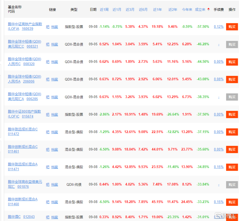Open fund code 160639
239x221 pixels.
28,29
